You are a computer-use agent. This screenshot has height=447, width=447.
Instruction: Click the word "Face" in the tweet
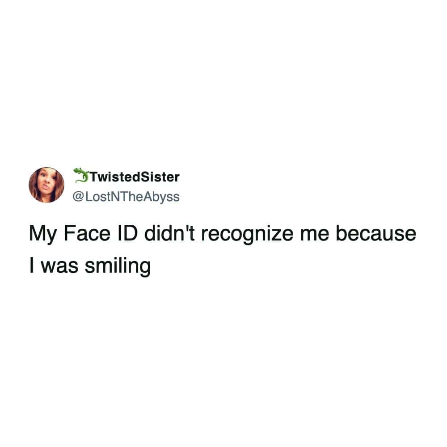[87, 233]
